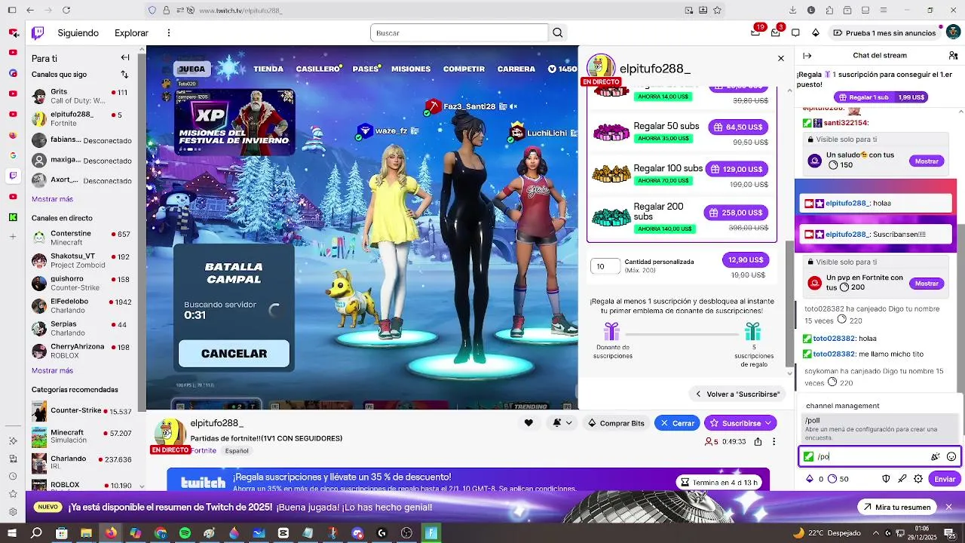965x543 pixels.
Task: Open the emote picker smiley in chat input
Action: tap(951, 456)
